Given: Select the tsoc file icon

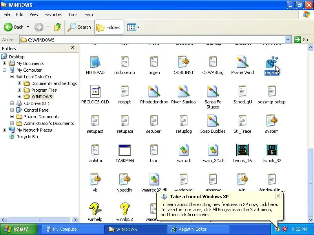Looking at the screenshot, I should click(154, 150).
